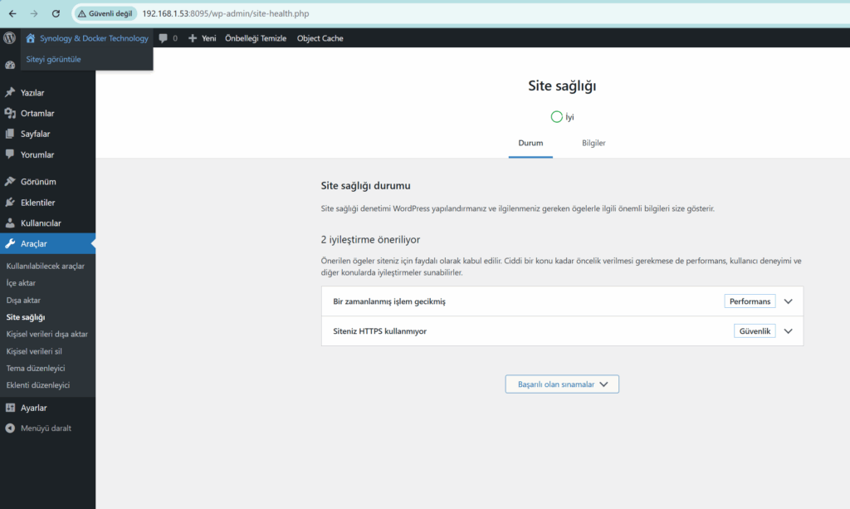
Task: Click the Güvenli değil security badge
Action: pyautogui.click(x=106, y=13)
